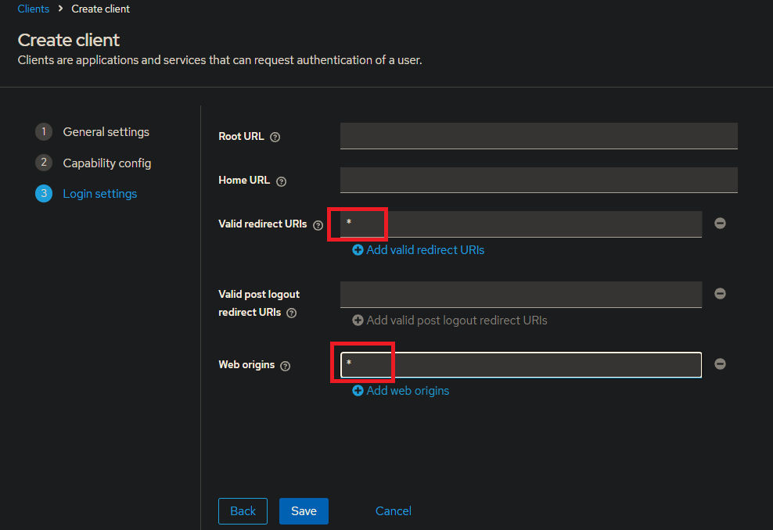Focus the Root URL input field
The image size is (773, 530).
pyautogui.click(x=539, y=136)
